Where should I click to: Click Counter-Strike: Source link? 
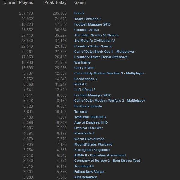click(93, 46)
